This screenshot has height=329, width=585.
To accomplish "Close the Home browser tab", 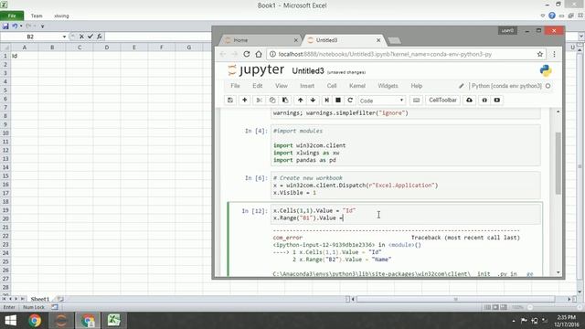I will [296, 40].
